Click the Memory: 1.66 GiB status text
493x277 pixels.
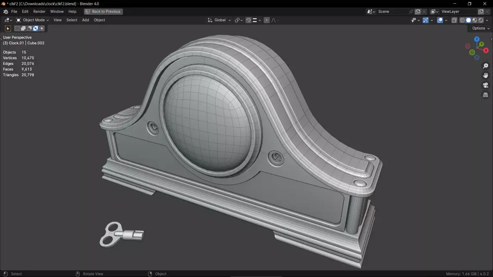461,274
